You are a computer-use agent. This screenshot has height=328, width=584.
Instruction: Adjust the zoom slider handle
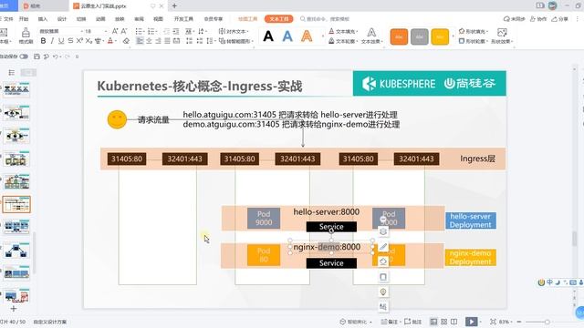(547, 322)
